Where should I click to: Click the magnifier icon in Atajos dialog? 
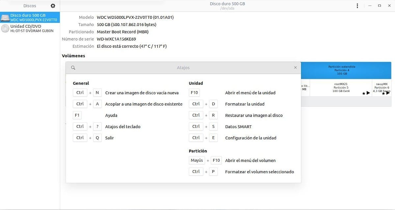73,67
